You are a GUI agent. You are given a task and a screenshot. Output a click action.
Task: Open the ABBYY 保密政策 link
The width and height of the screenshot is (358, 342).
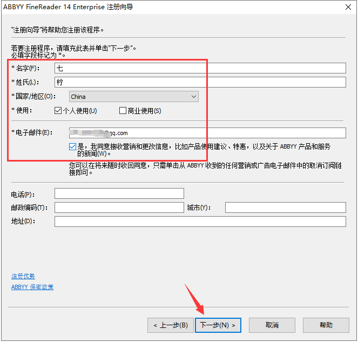[32, 287]
